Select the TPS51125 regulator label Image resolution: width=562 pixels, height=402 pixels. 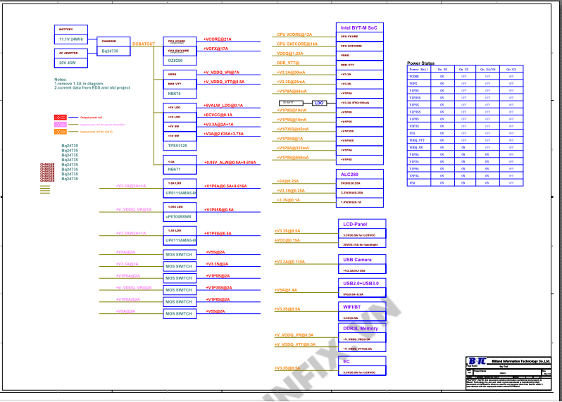click(x=177, y=145)
